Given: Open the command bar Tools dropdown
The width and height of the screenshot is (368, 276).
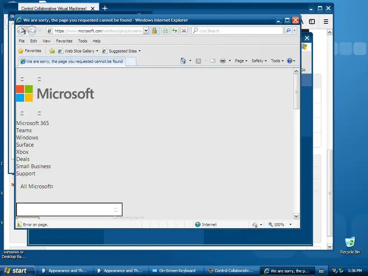Looking at the screenshot, I should (277, 61).
